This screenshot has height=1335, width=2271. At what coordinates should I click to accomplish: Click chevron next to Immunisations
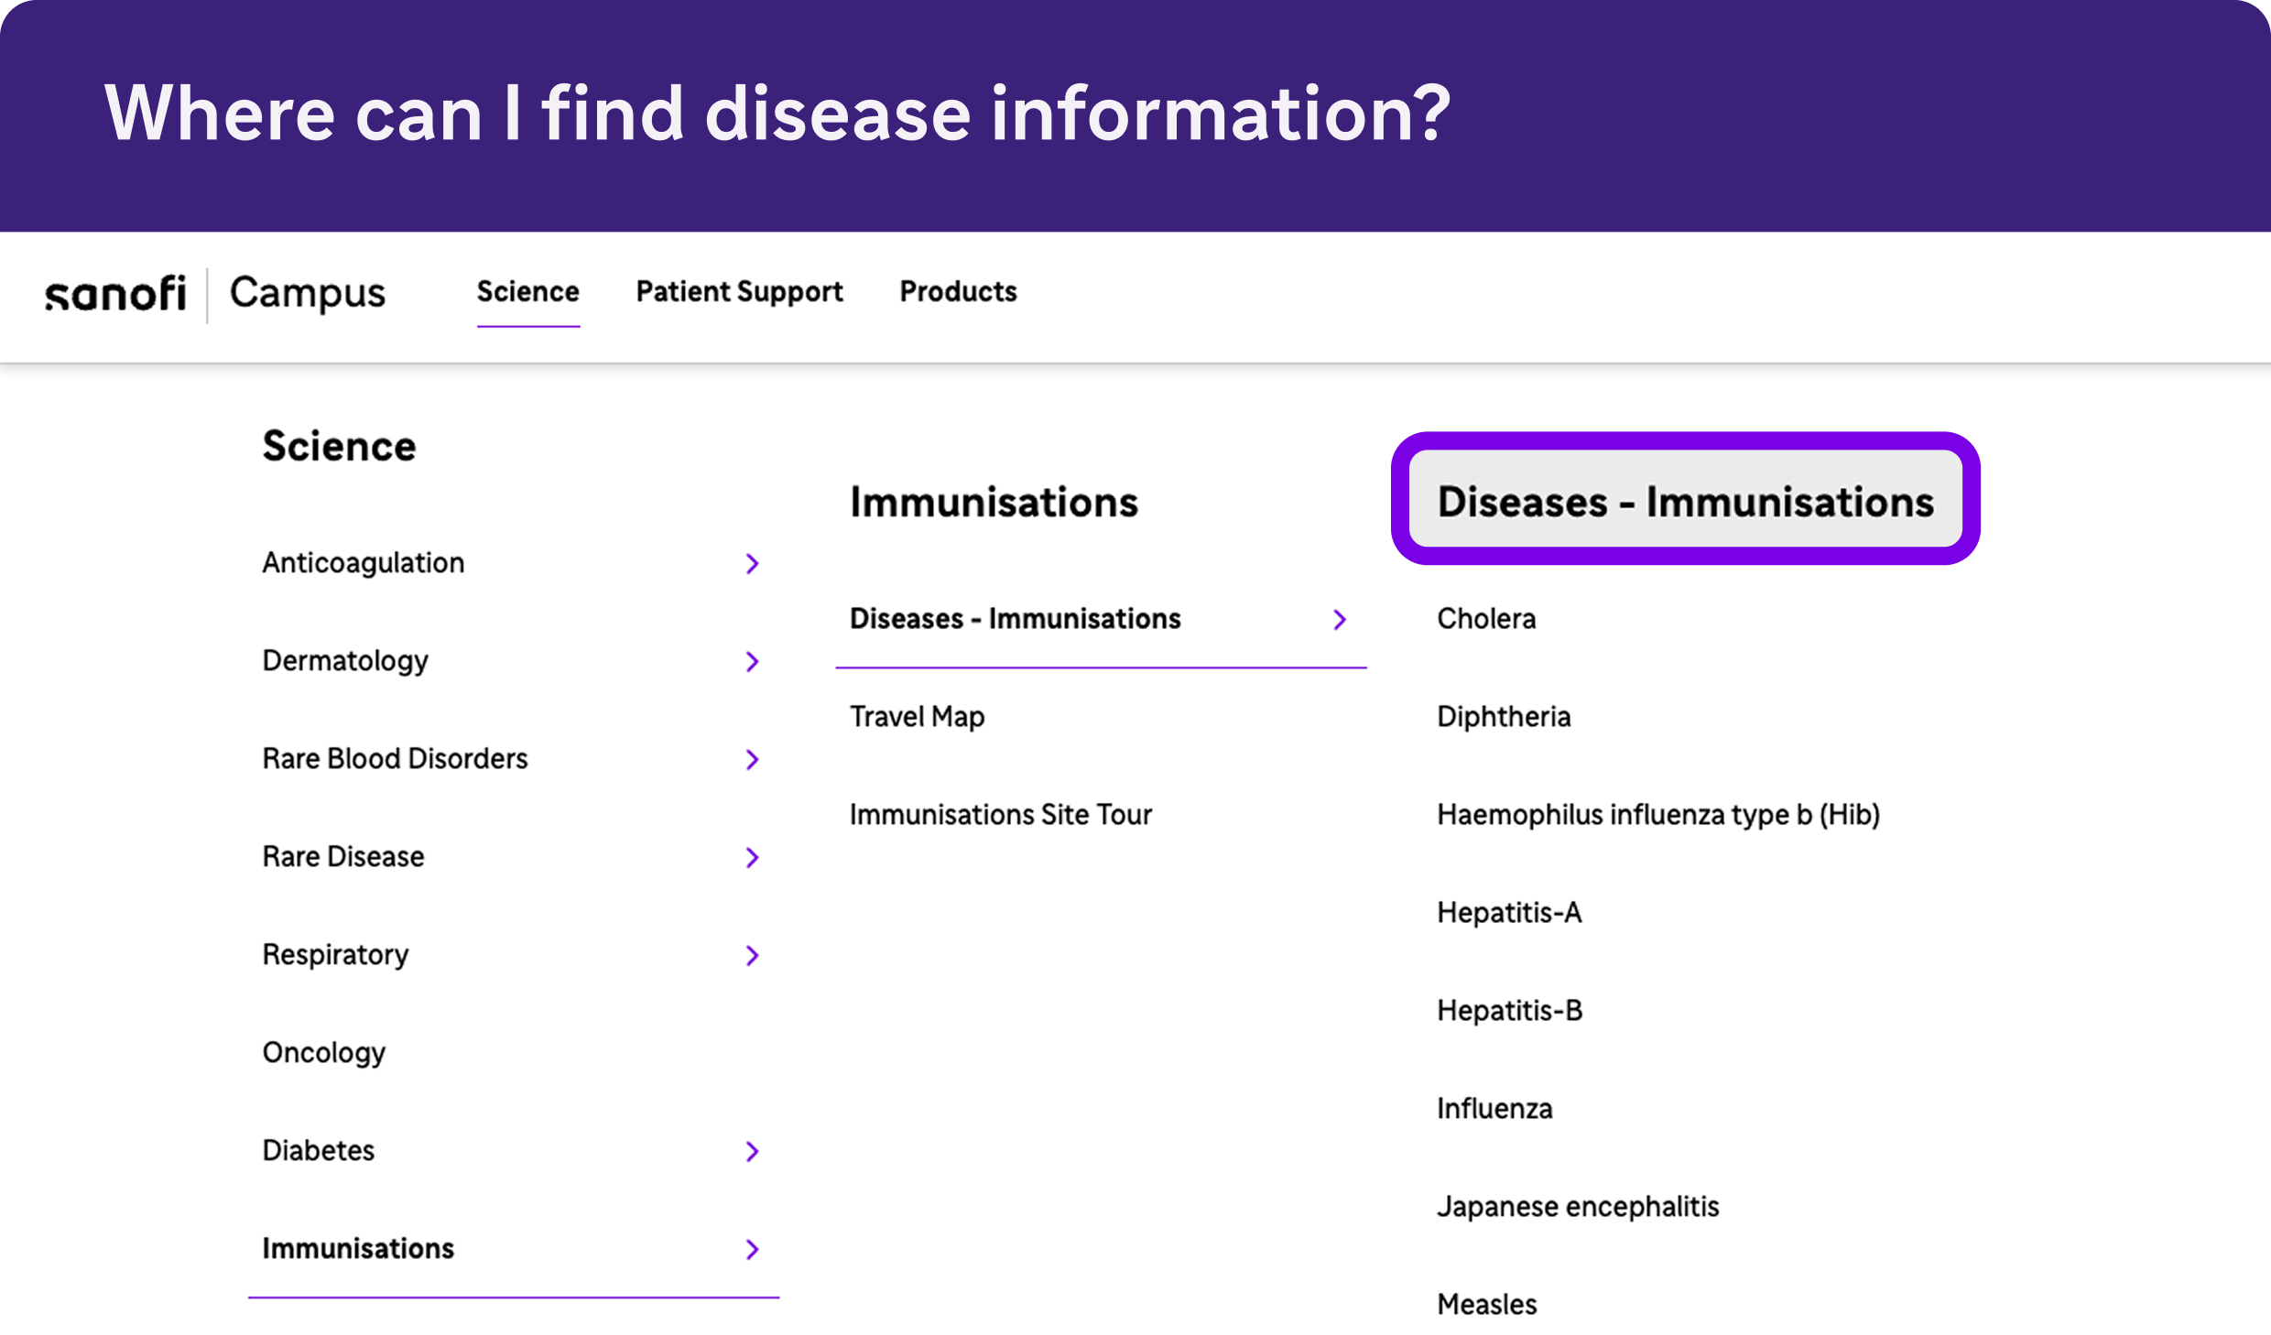[752, 1249]
